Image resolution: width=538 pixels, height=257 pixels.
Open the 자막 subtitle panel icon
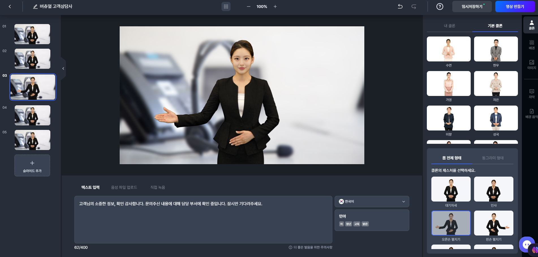coord(531,93)
